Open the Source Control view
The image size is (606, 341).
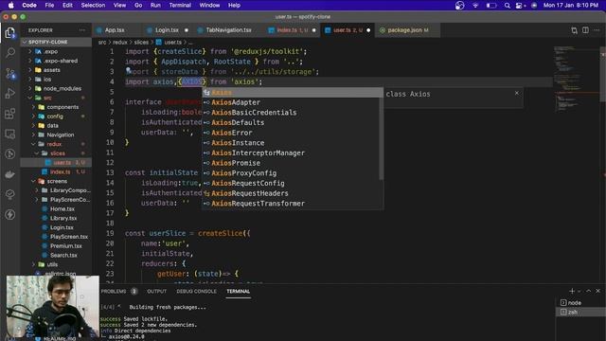click(10, 74)
